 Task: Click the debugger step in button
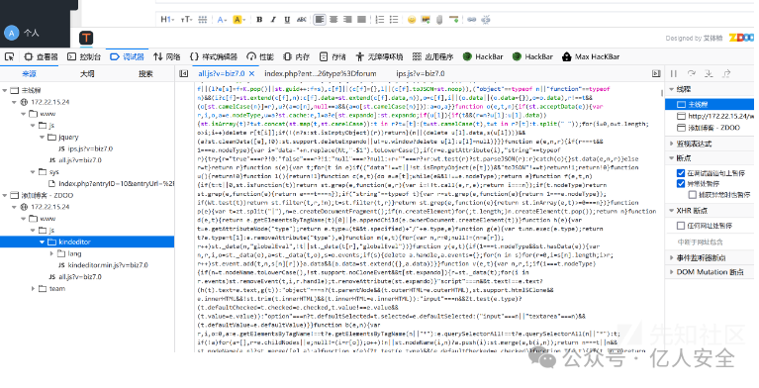(709, 73)
